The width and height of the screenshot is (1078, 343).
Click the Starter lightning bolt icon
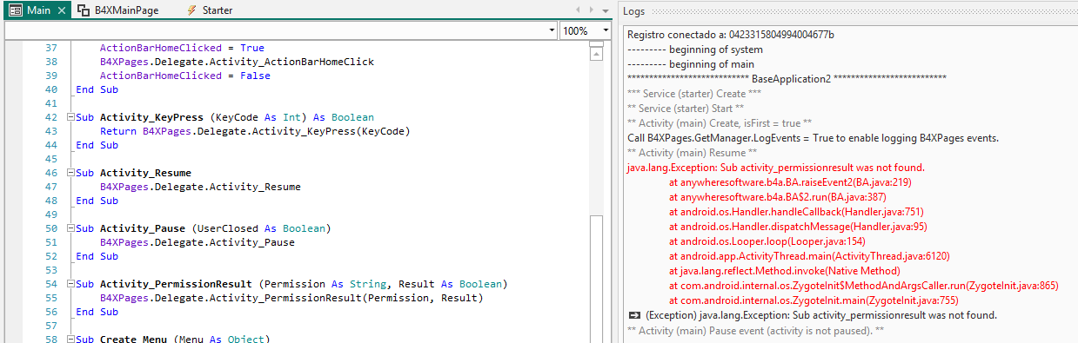(191, 10)
